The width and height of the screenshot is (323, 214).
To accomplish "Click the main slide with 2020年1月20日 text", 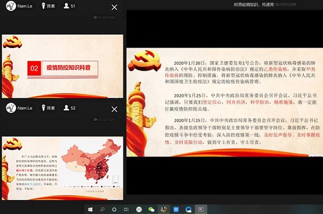I will pos(225,102).
